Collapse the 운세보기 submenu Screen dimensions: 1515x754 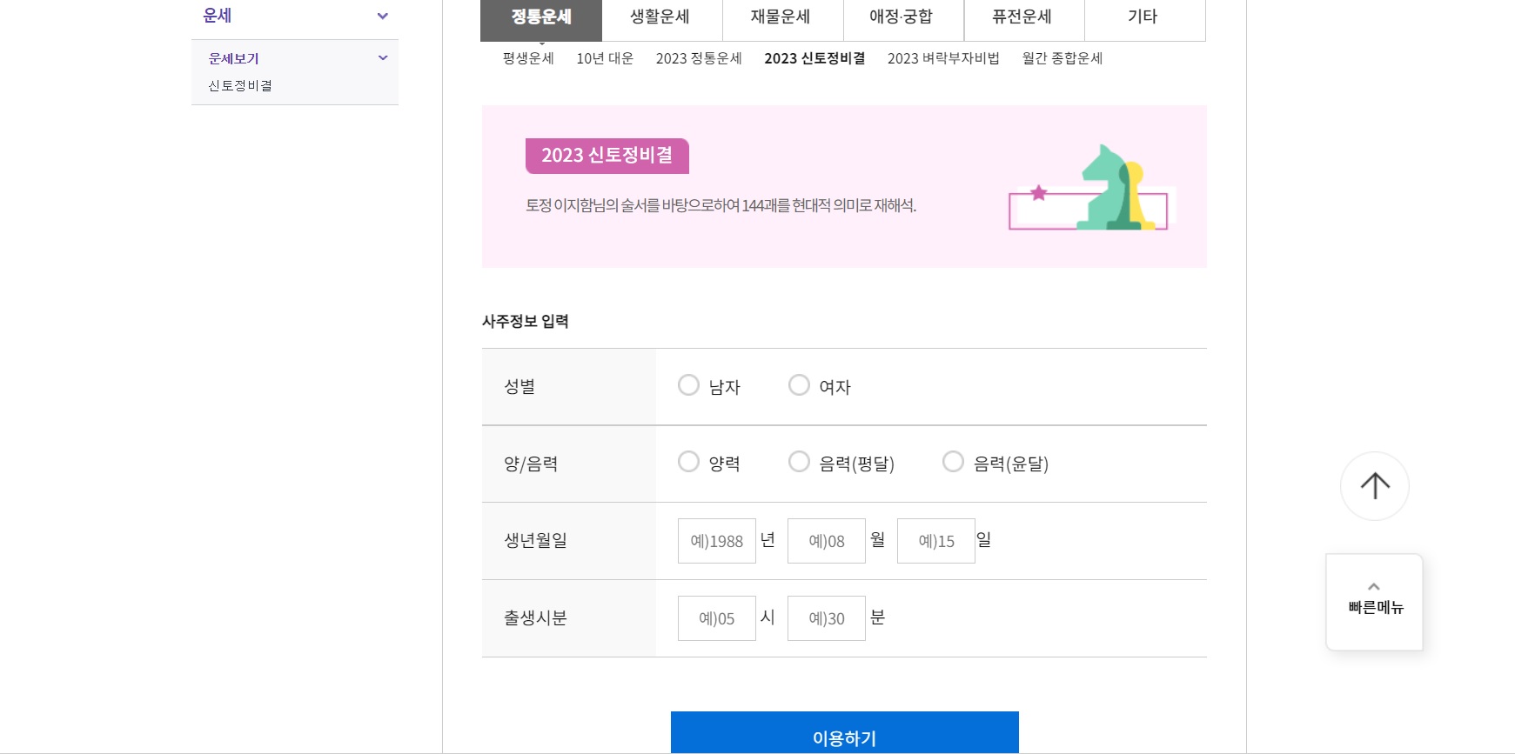point(381,57)
